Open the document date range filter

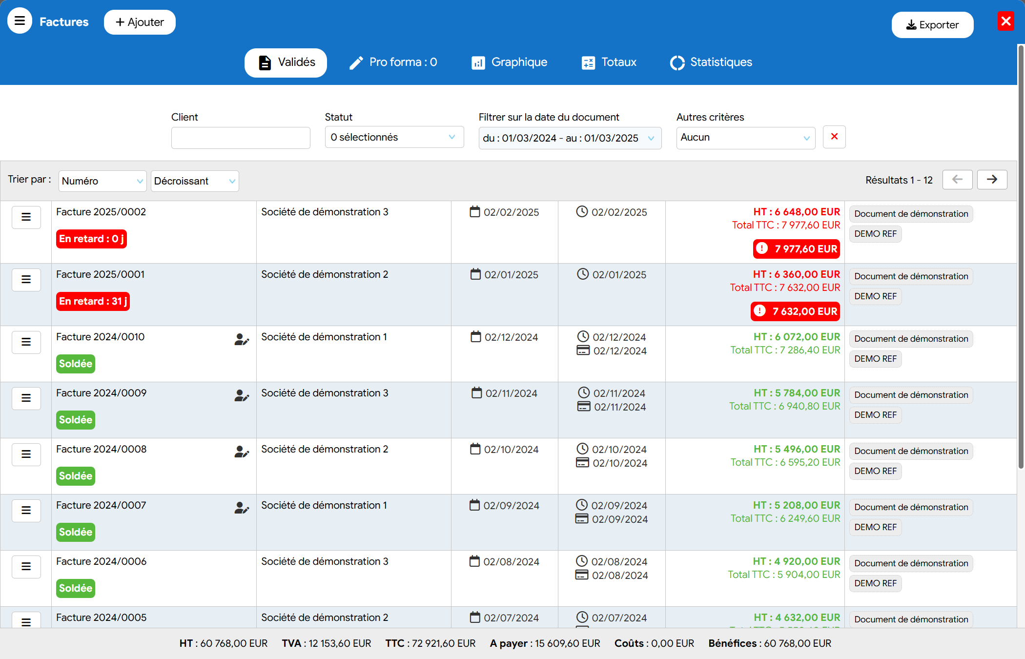click(x=570, y=138)
